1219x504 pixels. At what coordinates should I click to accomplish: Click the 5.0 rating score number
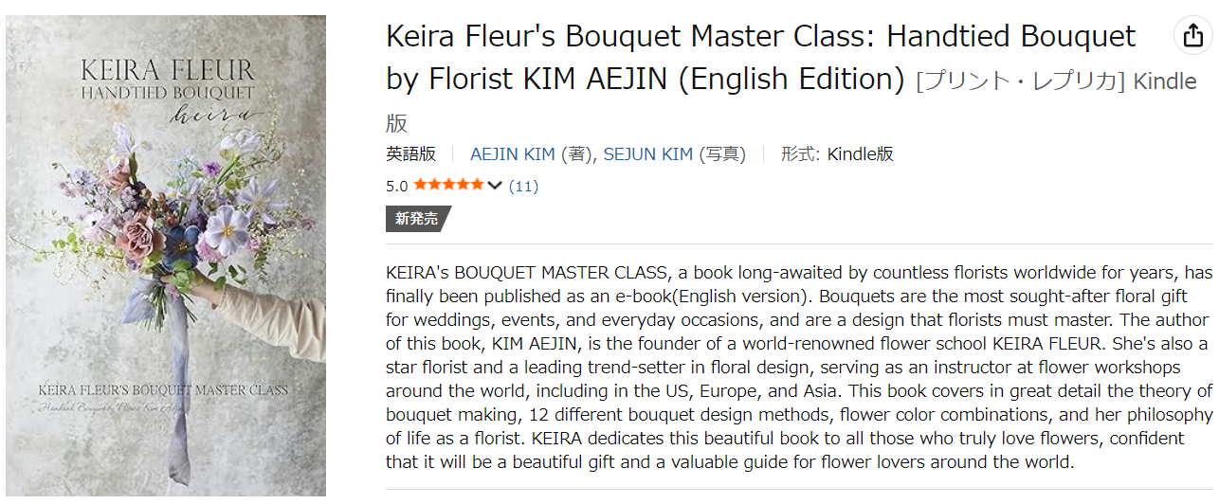point(396,186)
